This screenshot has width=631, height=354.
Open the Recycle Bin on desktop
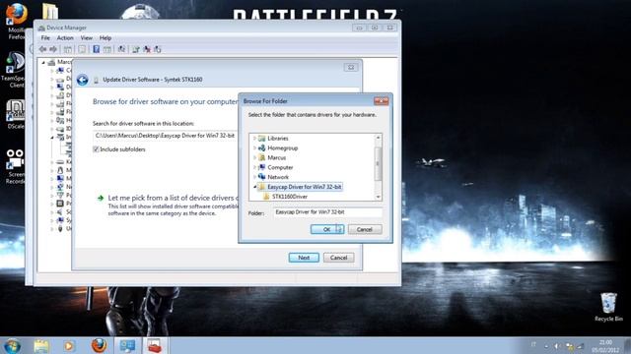tap(608, 307)
